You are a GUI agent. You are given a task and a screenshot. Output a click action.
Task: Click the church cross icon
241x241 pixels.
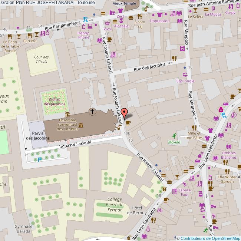(92, 111)
